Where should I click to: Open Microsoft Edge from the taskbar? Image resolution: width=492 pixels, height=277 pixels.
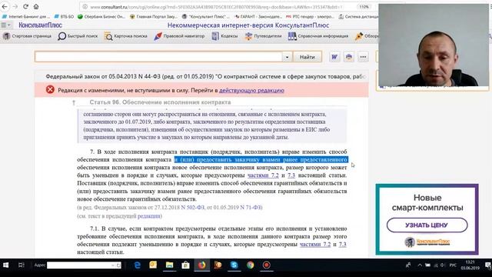[x=137, y=265]
